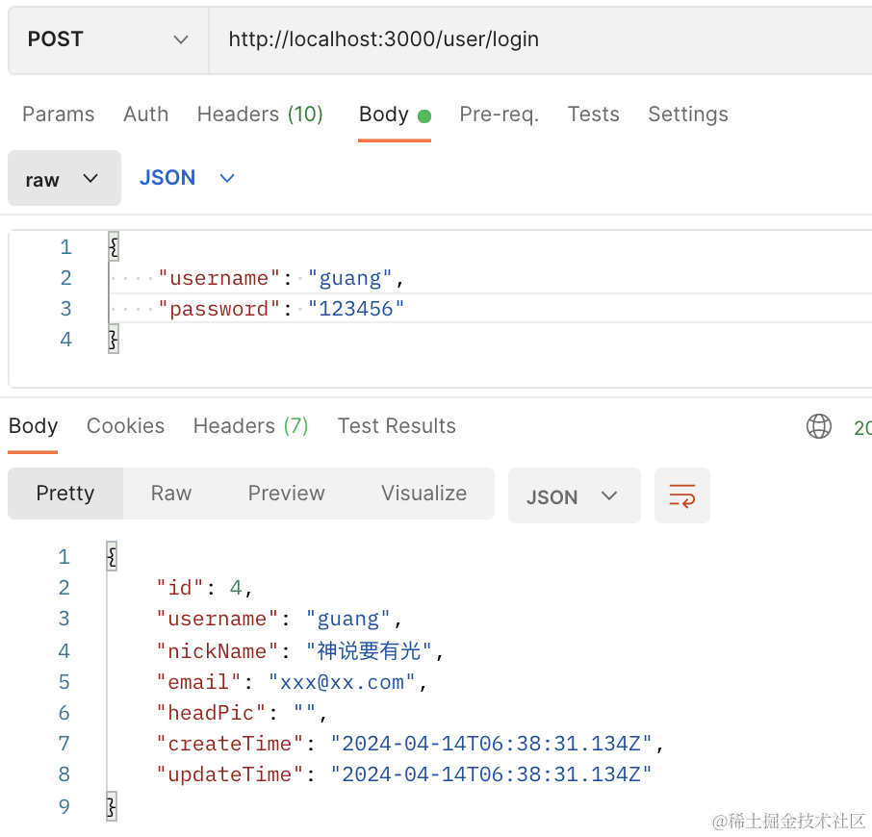Open the response JSON format dropdown
The height and width of the screenshot is (837, 872).
click(x=573, y=496)
